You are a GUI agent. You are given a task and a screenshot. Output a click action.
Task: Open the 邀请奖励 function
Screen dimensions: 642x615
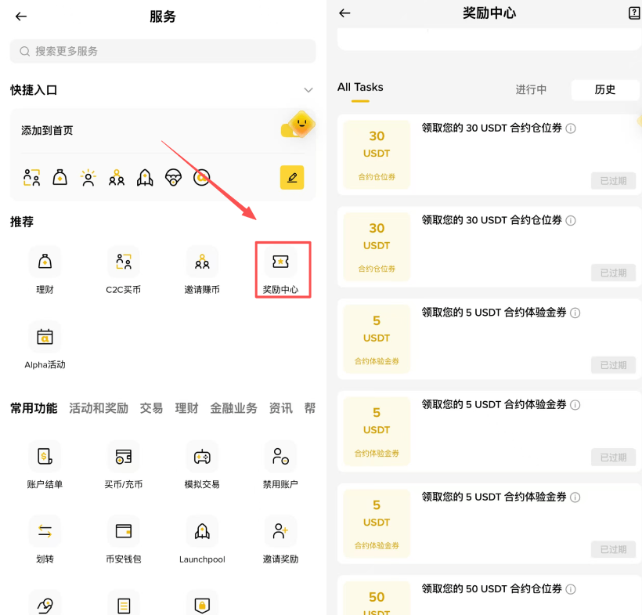coord(280,540)
